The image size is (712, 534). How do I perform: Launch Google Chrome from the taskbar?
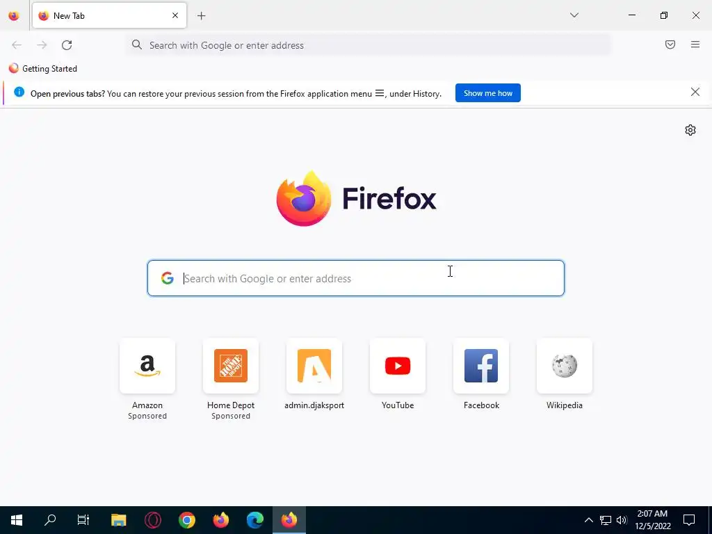tap(186, 520)
